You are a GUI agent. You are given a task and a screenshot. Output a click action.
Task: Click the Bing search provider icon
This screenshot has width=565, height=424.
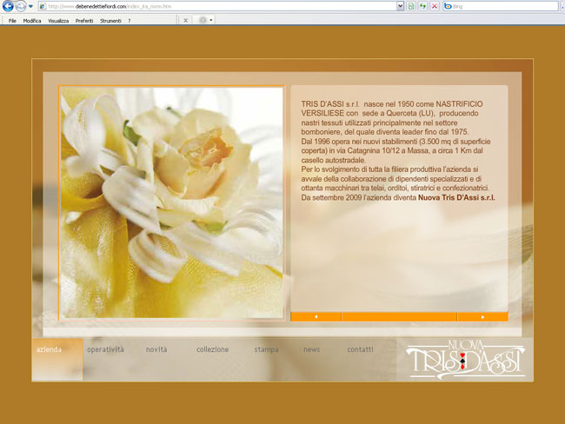448,6
